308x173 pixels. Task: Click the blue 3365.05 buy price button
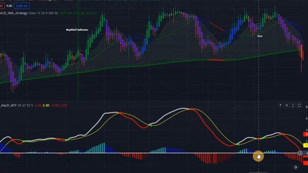pos(22,6)
